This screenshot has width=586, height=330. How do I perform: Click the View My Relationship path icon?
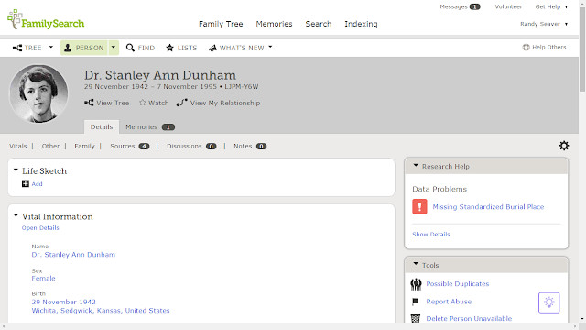[181, 103]
